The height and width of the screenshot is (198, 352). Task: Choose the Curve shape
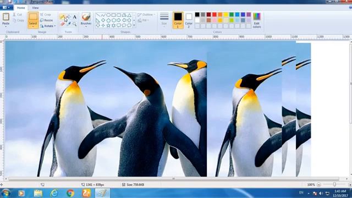(x=103, y=15)
